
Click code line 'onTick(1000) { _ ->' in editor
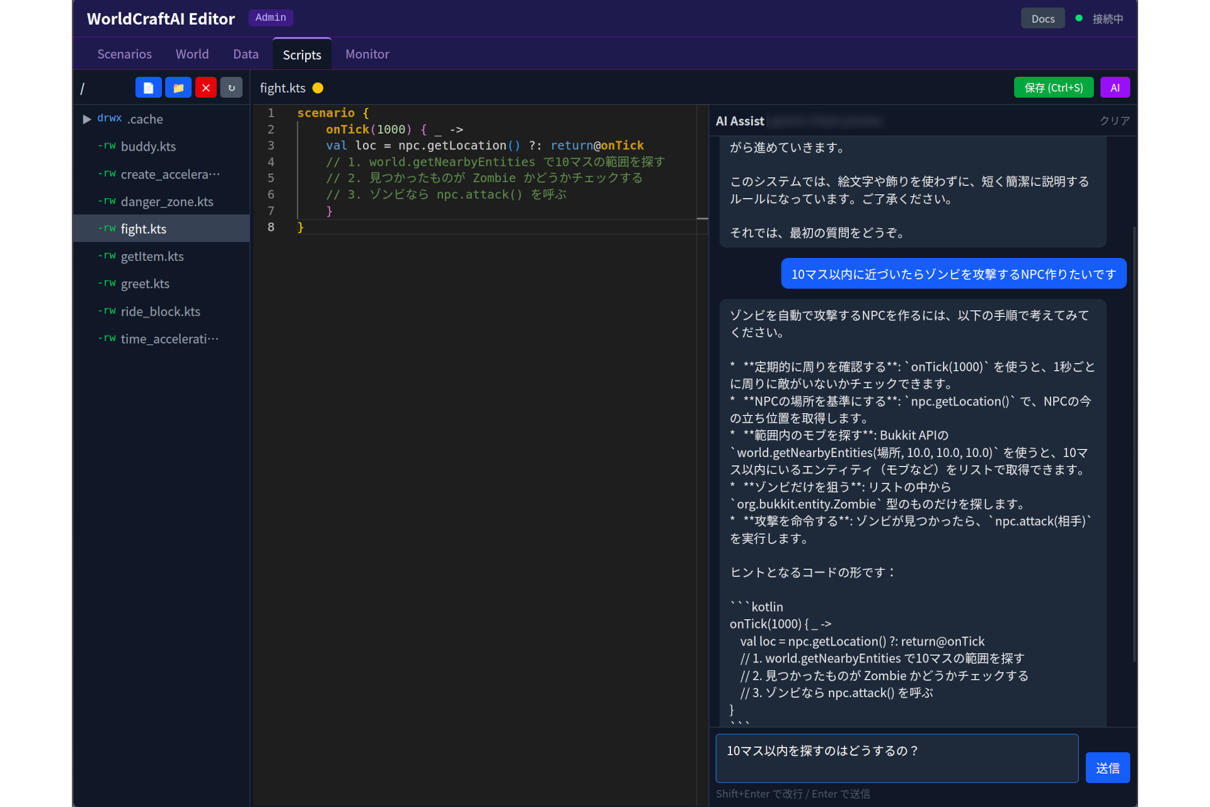coord(395,129)
